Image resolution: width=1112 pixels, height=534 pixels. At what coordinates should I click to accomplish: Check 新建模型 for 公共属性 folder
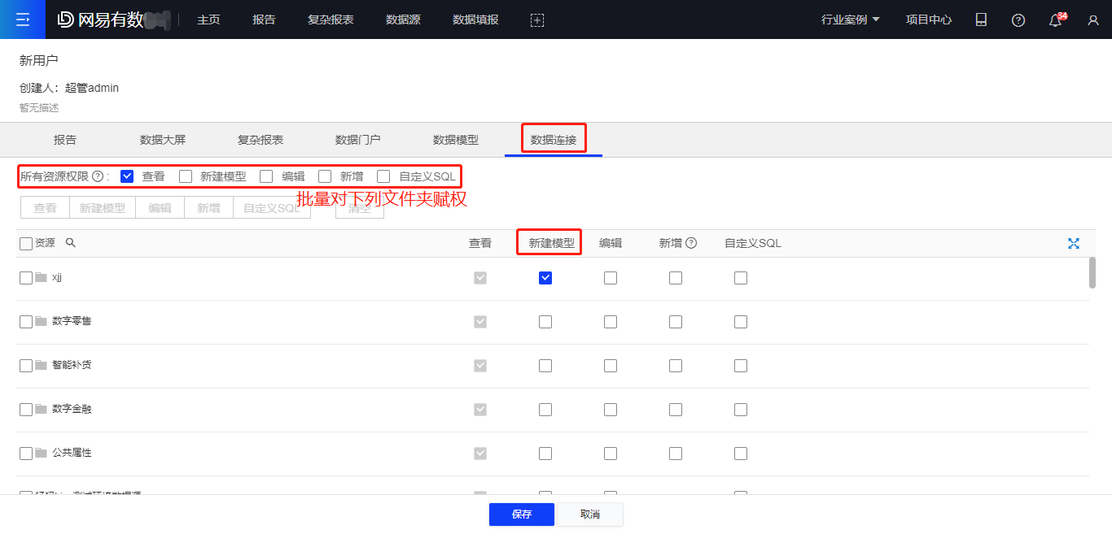[x=545, y=454]
